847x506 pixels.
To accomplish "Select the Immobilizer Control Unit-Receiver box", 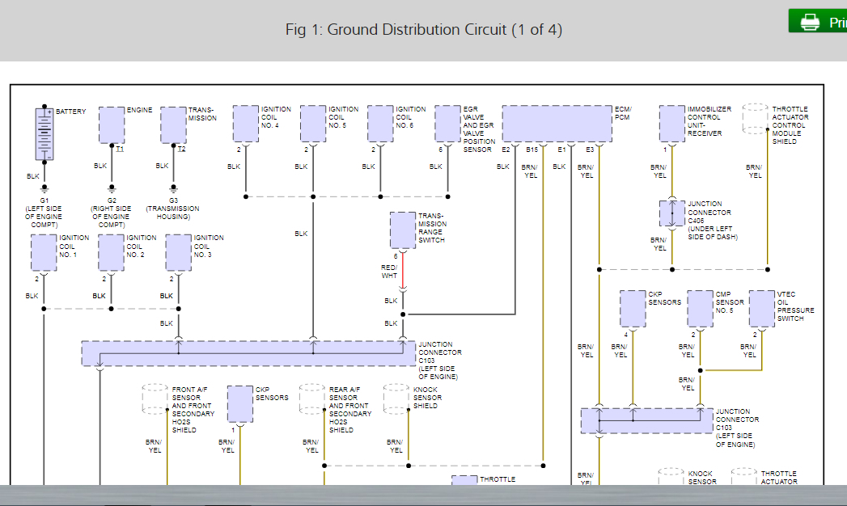I will (x=671, y=124).
